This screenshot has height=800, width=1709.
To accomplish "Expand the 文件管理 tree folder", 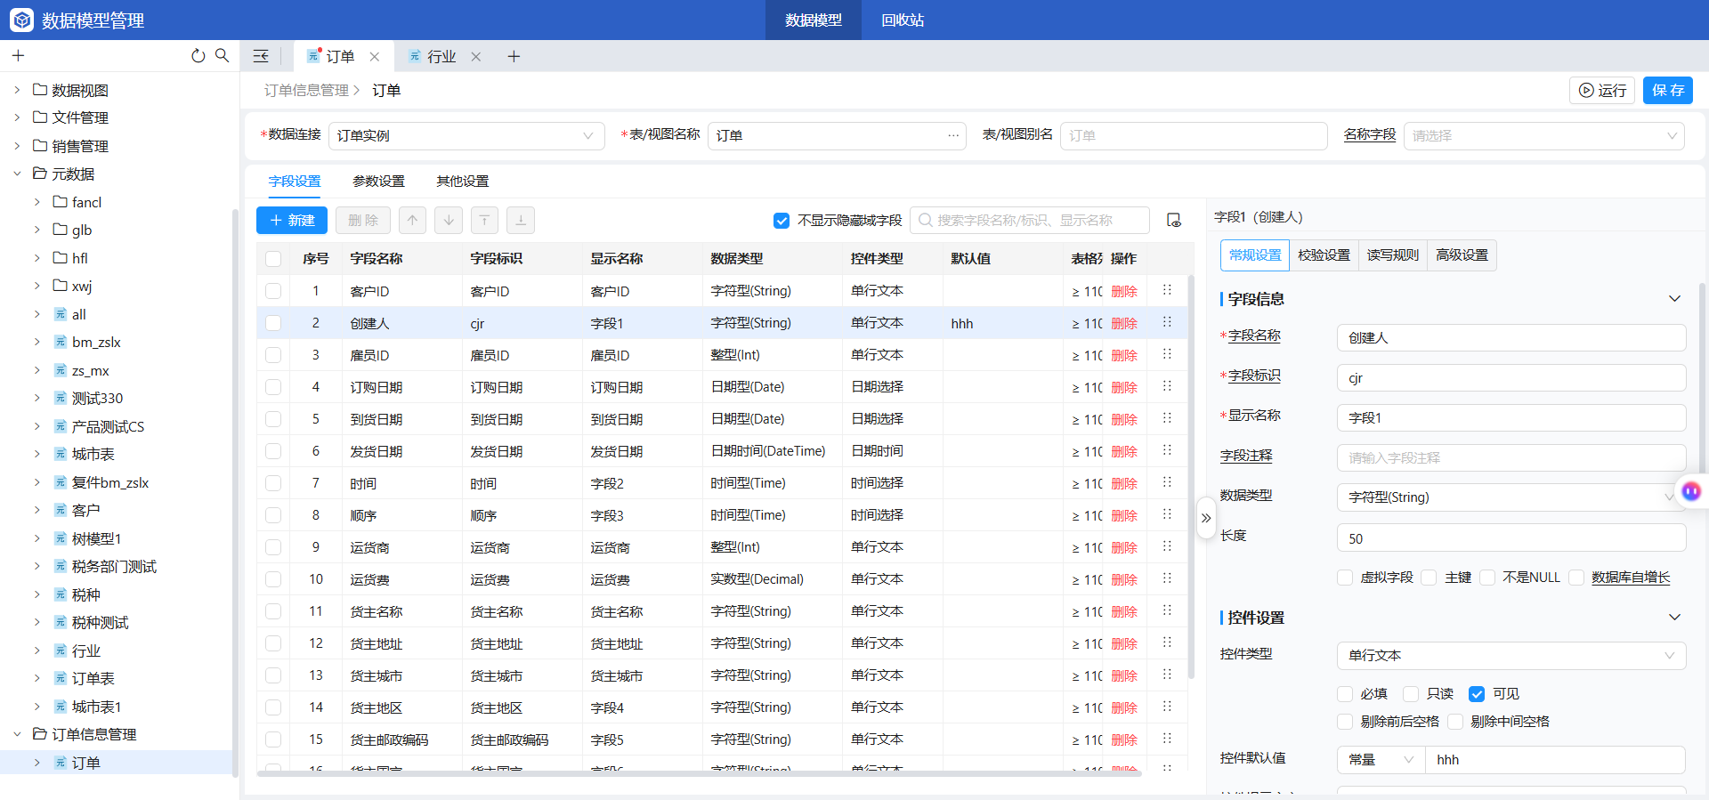I will pyautogui.click(x=17, y=117).
